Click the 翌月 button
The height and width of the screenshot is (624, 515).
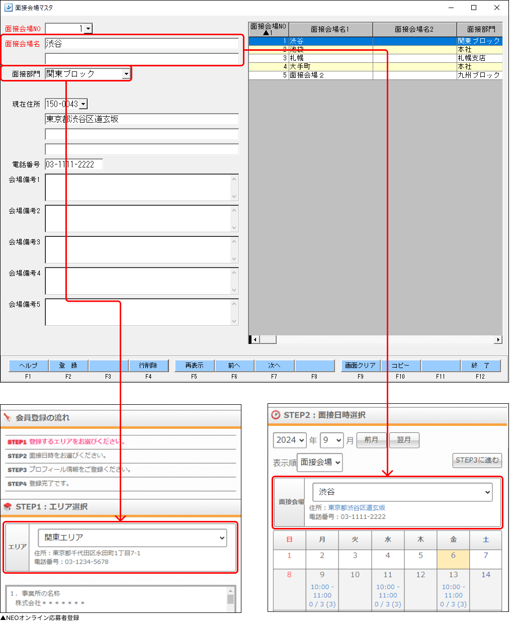coord(404,440)
